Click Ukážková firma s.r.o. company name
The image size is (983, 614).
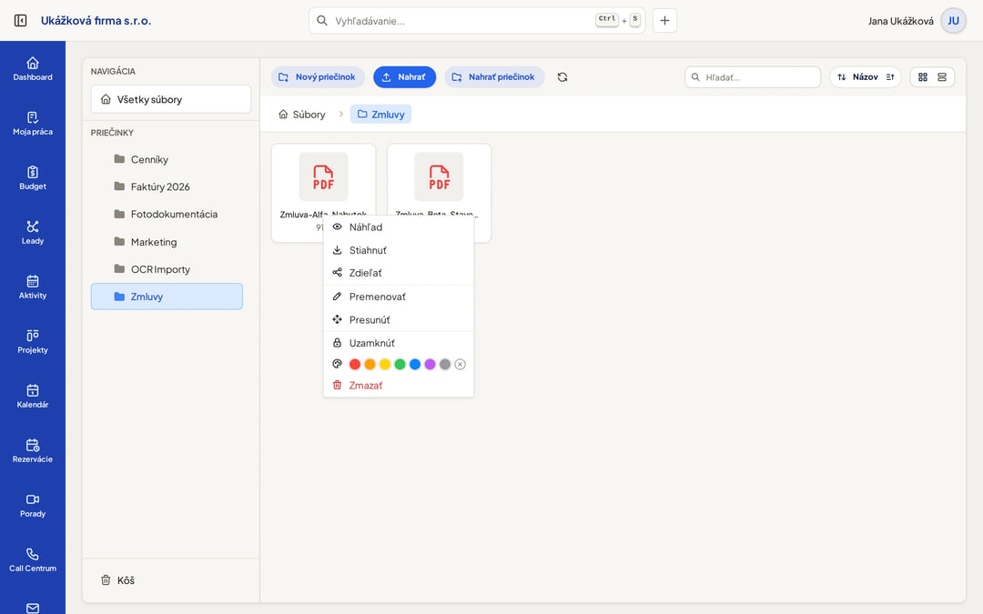coord(96,21)
